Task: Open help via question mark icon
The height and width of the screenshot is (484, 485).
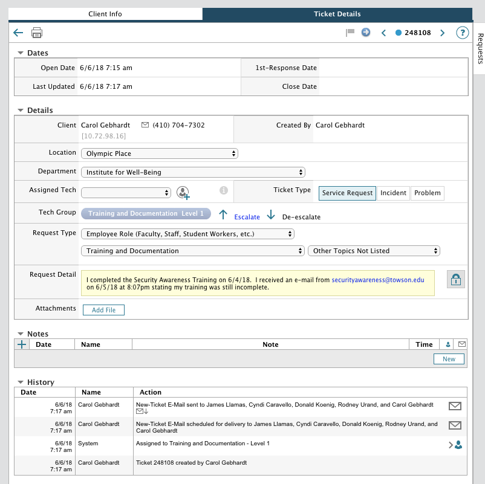Action: pyautogui.click(x=462, y=33)
